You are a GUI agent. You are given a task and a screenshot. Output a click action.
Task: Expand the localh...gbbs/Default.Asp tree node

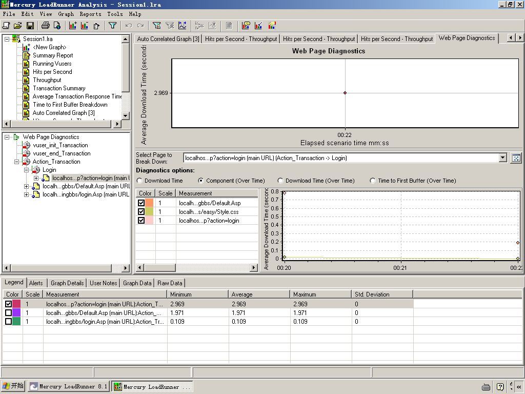pyautogui.click(x=27, y=186)
